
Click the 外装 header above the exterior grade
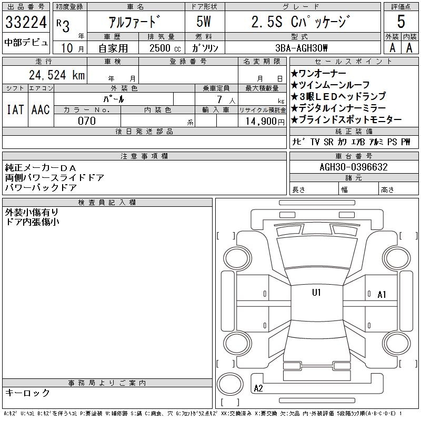[392, 36]
